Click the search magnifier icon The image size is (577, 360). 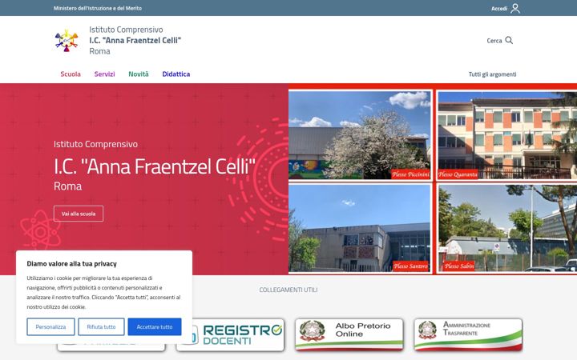pyautogui.click(x=509, y=40)
